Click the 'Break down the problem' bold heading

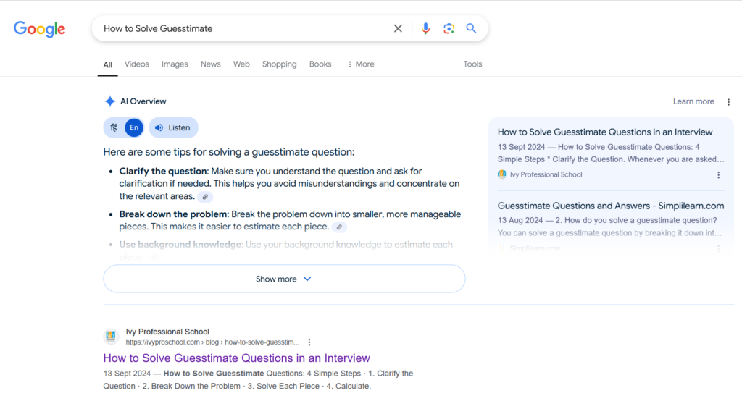coord(173,214)
